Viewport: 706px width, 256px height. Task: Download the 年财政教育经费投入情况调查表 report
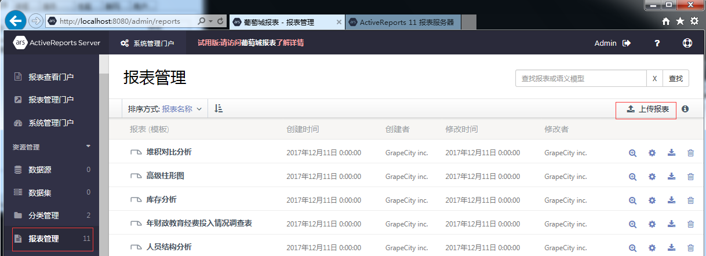point(671,224)
